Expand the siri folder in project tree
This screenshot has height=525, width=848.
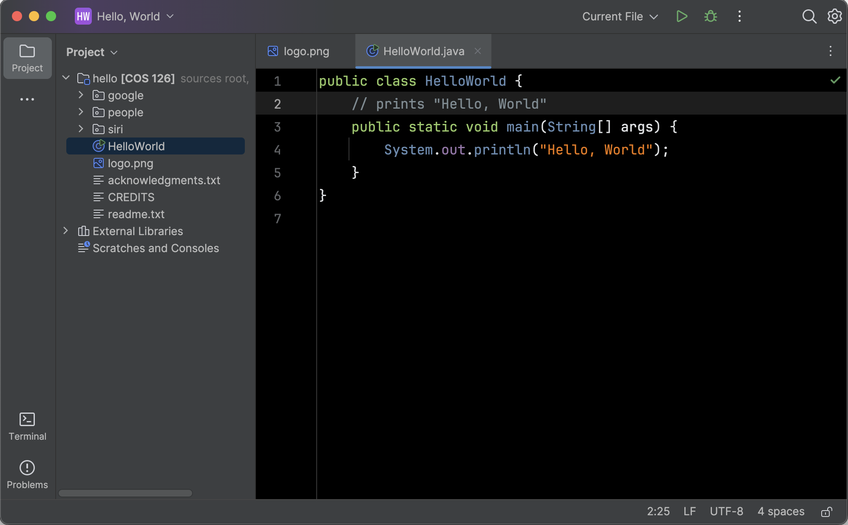point(82,129)
